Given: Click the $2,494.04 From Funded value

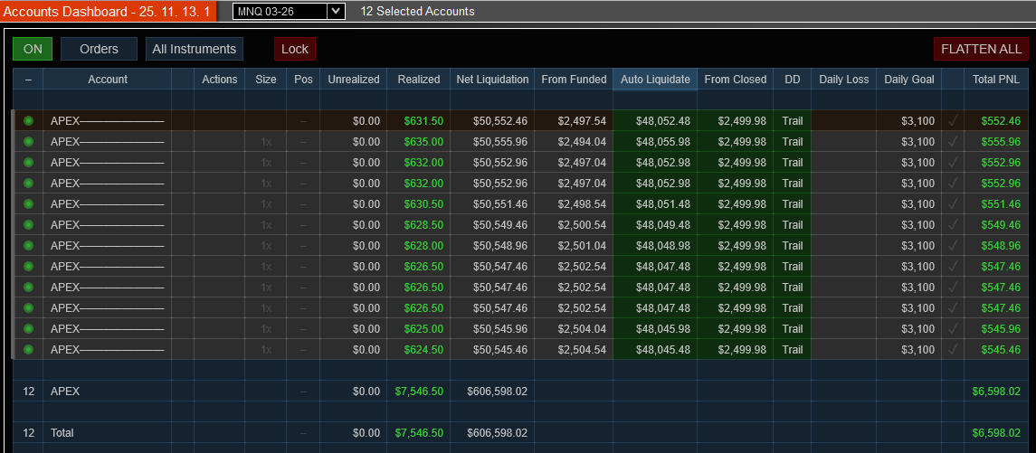Looking at the screenshot, I should (x=582, y=141).
